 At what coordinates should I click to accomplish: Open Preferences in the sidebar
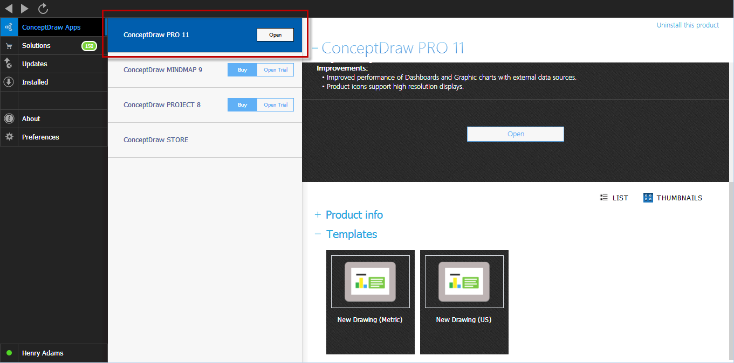pos(40,137)
